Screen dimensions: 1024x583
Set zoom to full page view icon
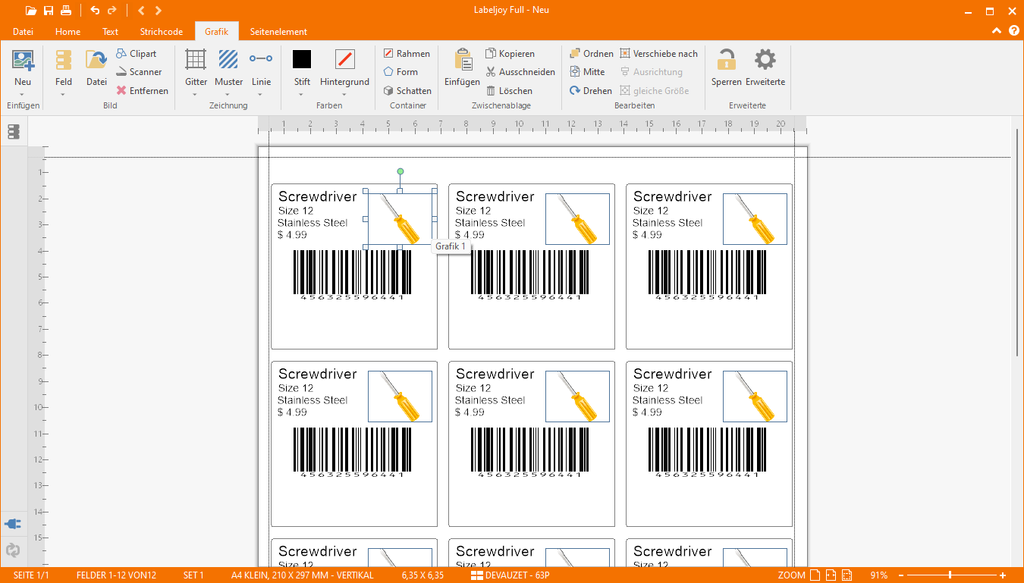coord(815,575)
